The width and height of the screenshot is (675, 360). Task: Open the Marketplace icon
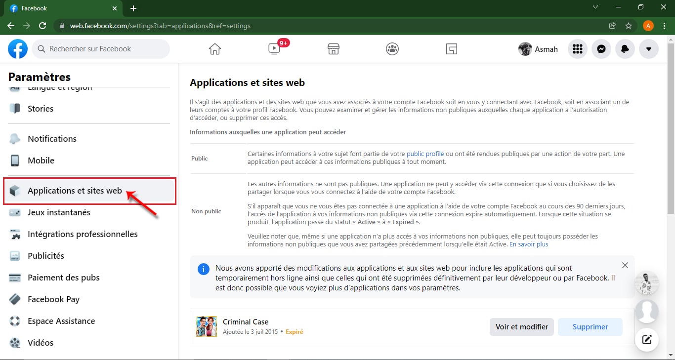[x=334, y=49]
